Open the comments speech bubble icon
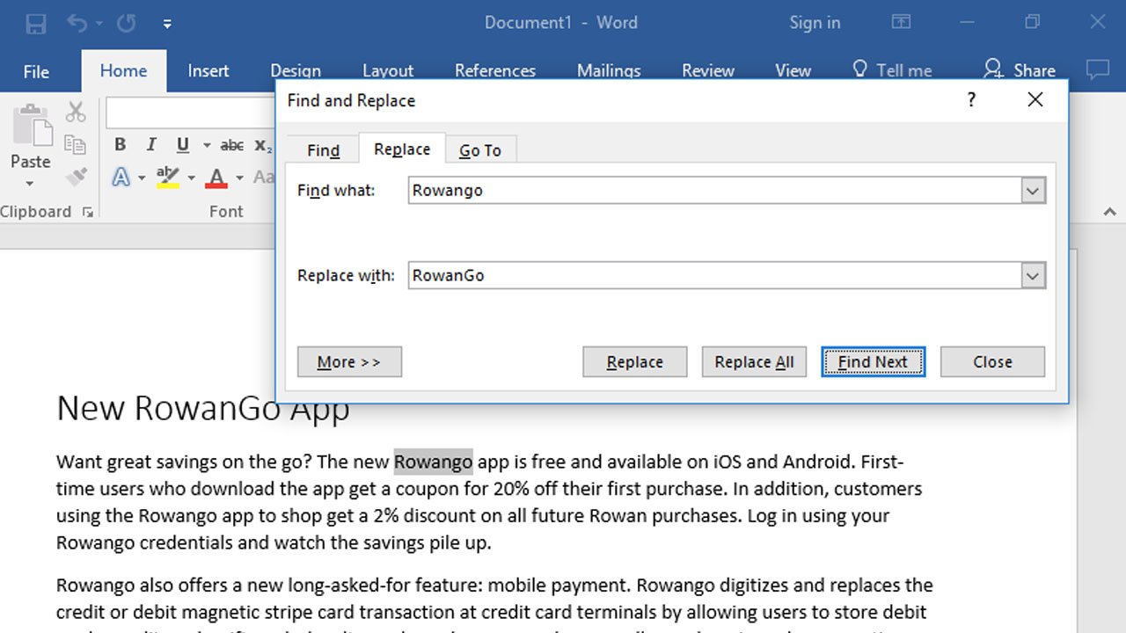The height and width of the screenshot is (633, 1126). [1097, 70]
